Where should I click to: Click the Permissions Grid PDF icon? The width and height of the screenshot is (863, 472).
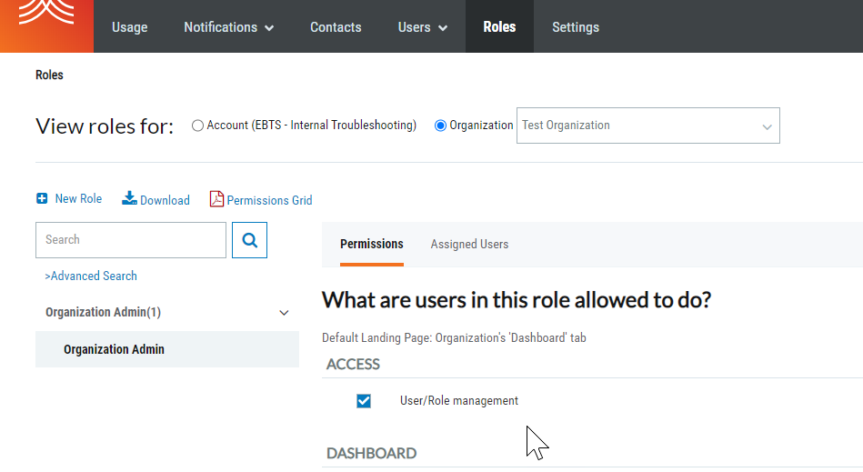tap(216, 198)
